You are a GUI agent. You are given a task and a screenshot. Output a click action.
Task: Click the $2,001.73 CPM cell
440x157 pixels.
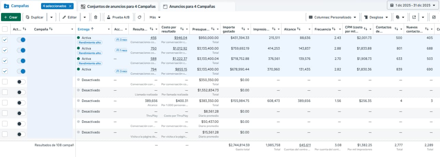pos(364,38)
